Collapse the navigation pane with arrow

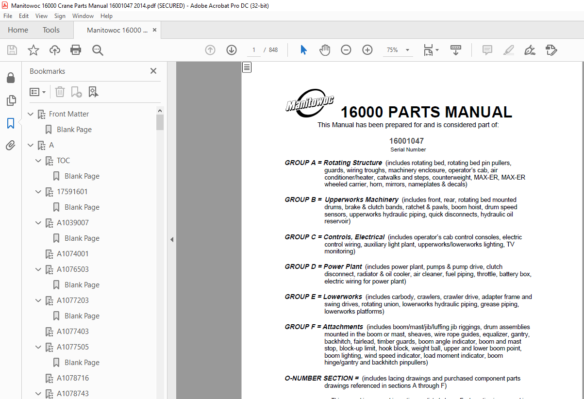pyautogui.click(x=172, y=240)
